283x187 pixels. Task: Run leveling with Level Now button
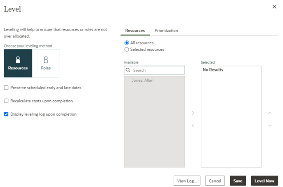[264, 181]
